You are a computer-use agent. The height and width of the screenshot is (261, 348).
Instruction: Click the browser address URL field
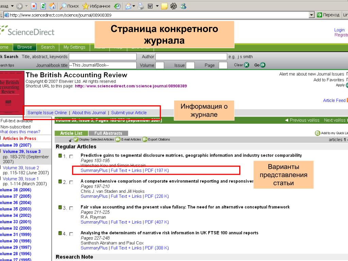[x=156, y=15]
